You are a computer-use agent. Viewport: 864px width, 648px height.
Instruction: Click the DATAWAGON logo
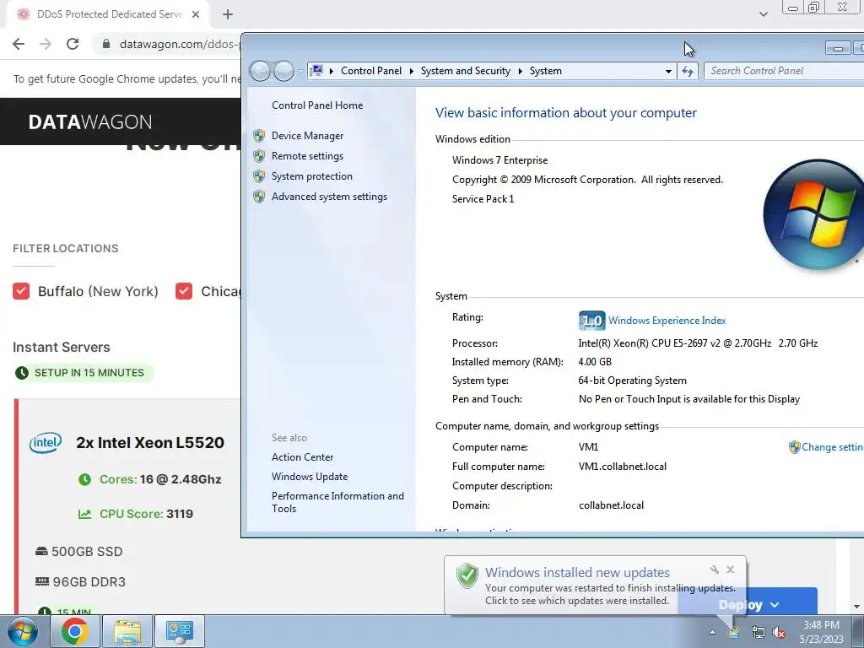click(x=89, y=121)
